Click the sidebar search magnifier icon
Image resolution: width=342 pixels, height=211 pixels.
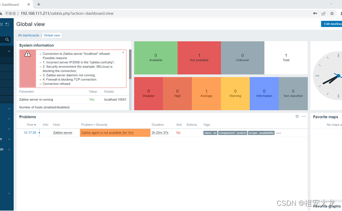pyautogui.click(x=7, y=39)
